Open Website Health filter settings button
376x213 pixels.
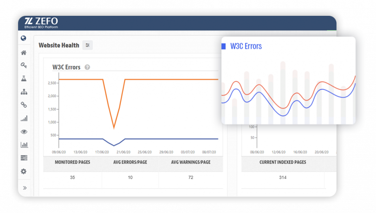(x=88, y=45)
